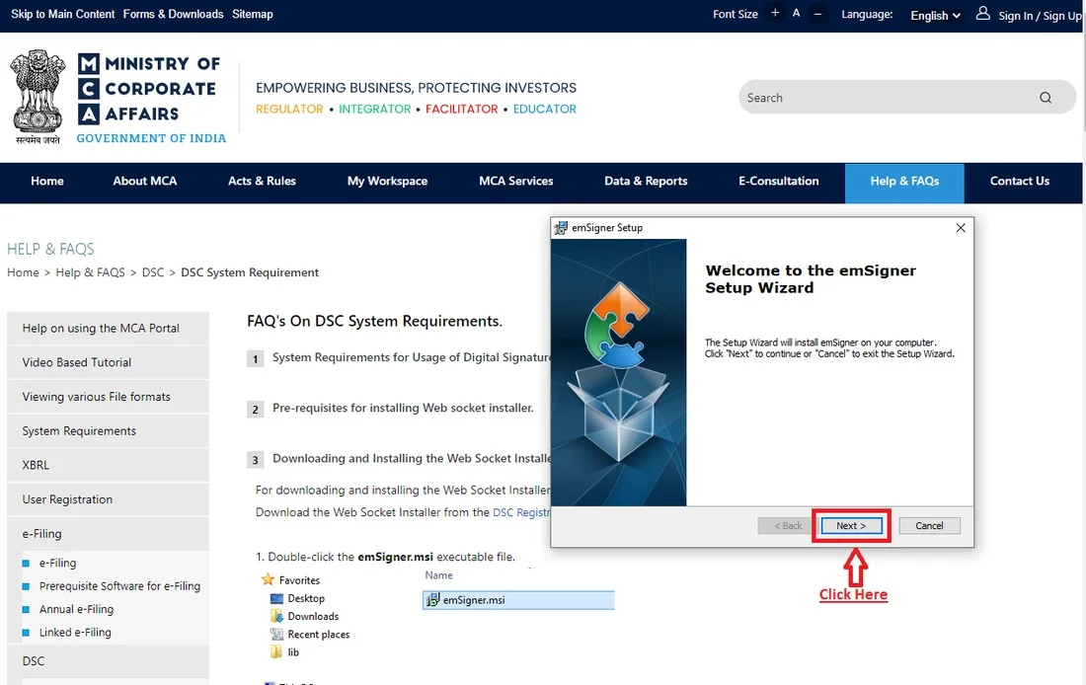Click Help & FAQS in the breadcrumb

coord(90,272)
